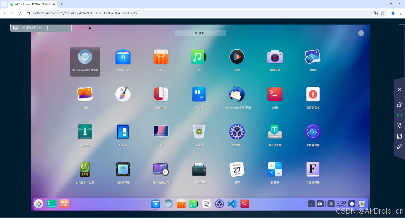Open the 音乐 app in launcher grid
The image size is (405, 218).
(x=199, y=57)
